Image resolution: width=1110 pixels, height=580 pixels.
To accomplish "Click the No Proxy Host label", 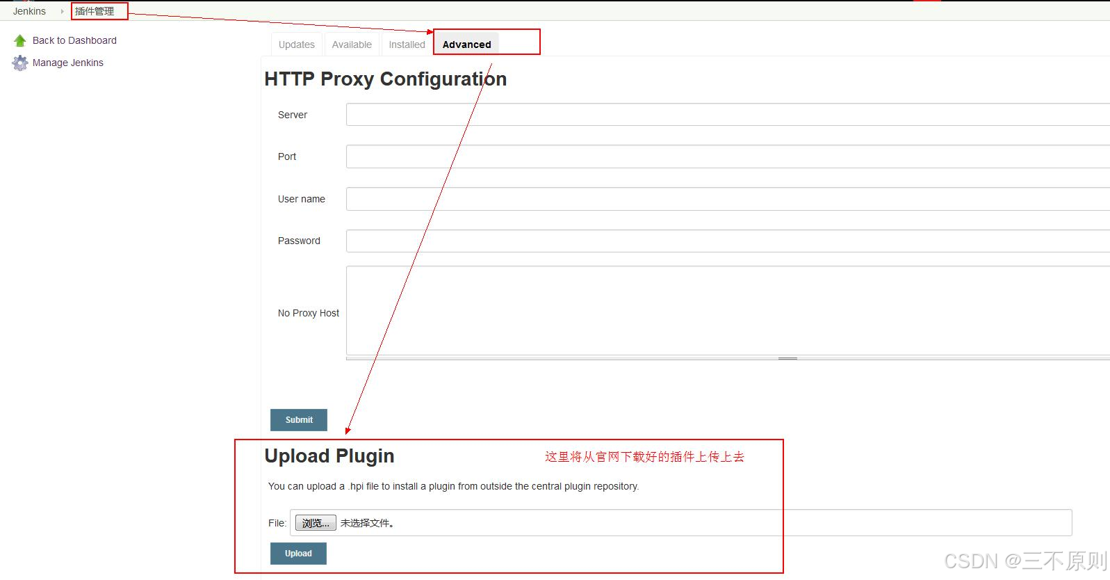I will pos(309,313).
